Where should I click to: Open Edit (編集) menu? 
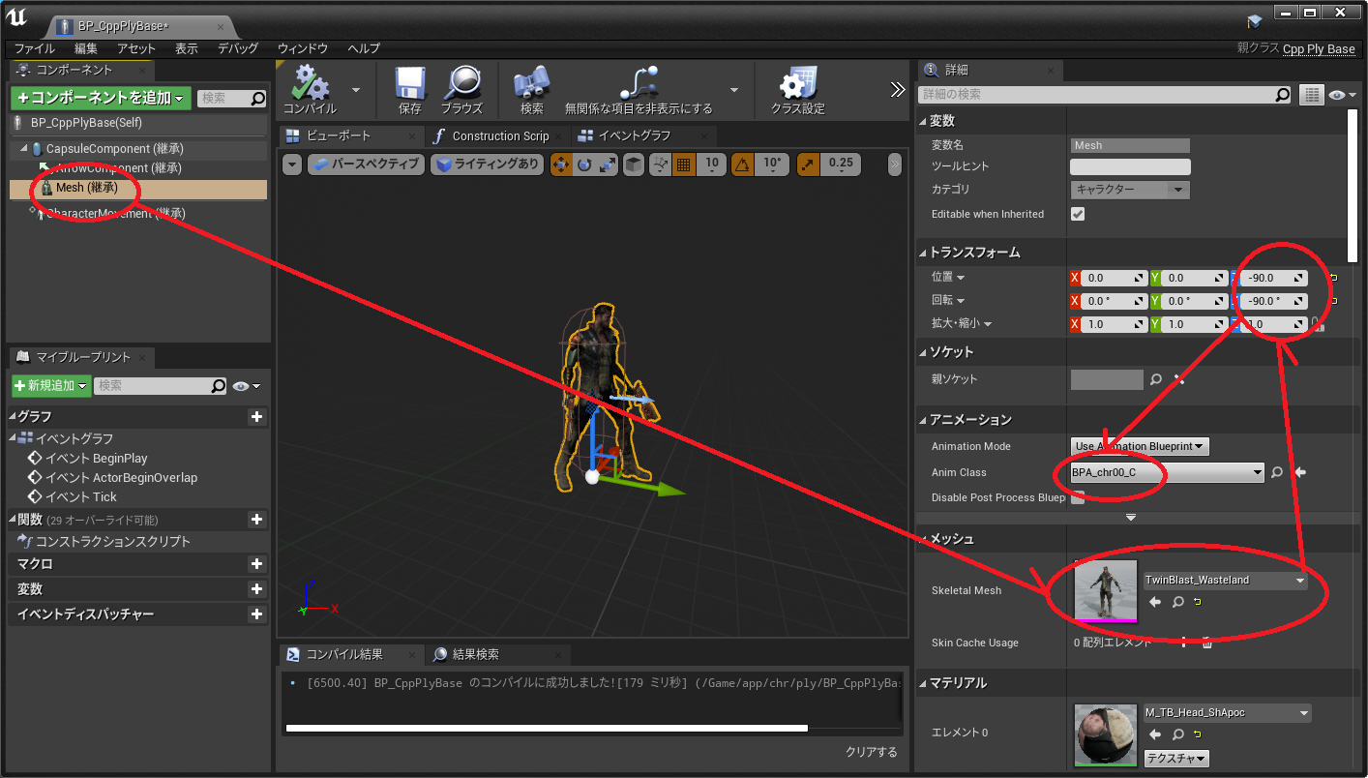point(86,47)
